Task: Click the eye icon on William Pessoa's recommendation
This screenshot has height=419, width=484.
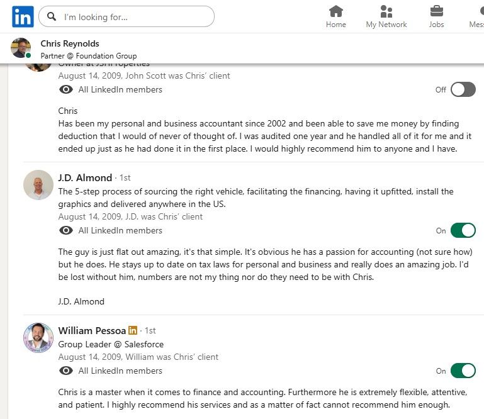Action: 66,371
